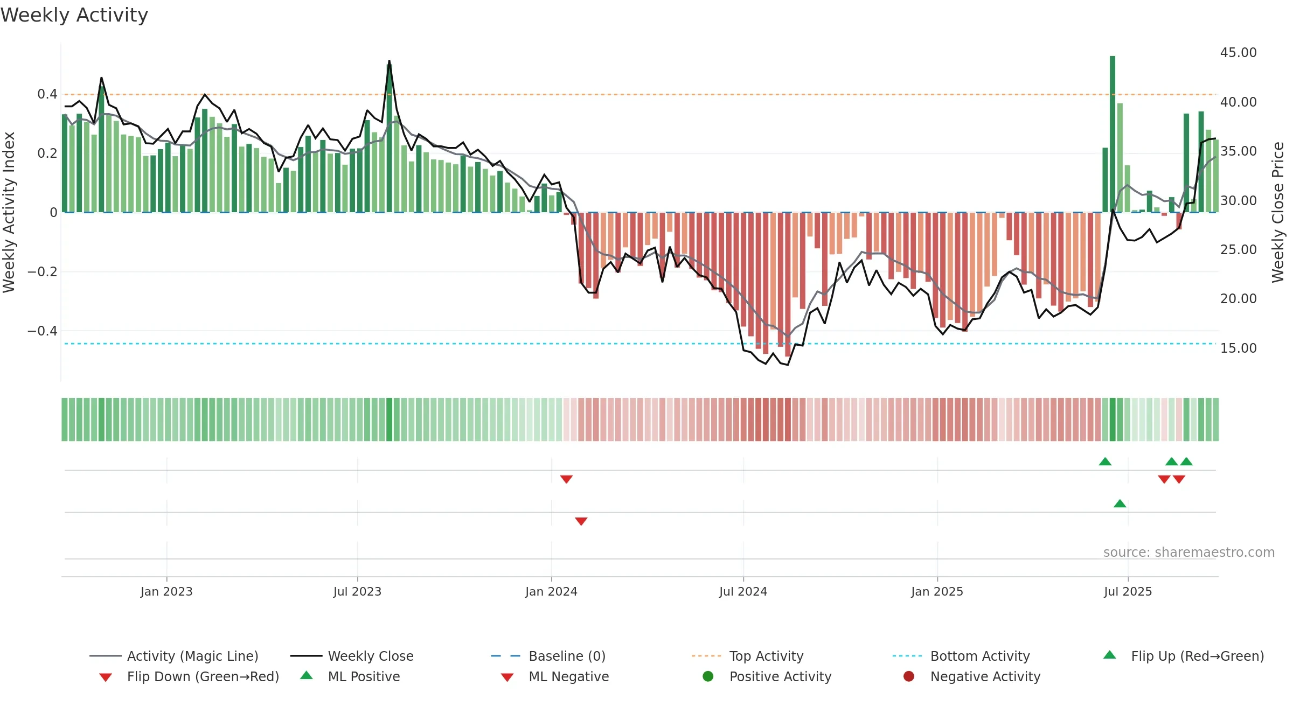This screenshot has width=1293, height=727.
Task: Toggle the Baseline (0) legend entry
Action: 548,656
